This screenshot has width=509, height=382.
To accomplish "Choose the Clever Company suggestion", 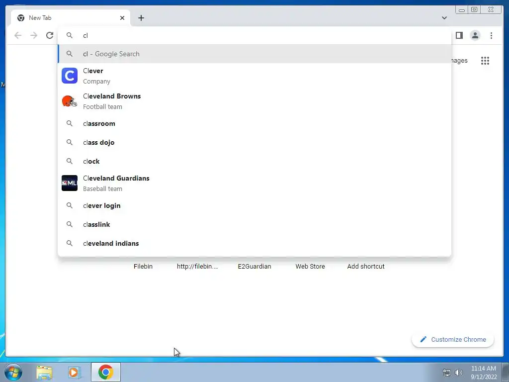I will [254, 76].
